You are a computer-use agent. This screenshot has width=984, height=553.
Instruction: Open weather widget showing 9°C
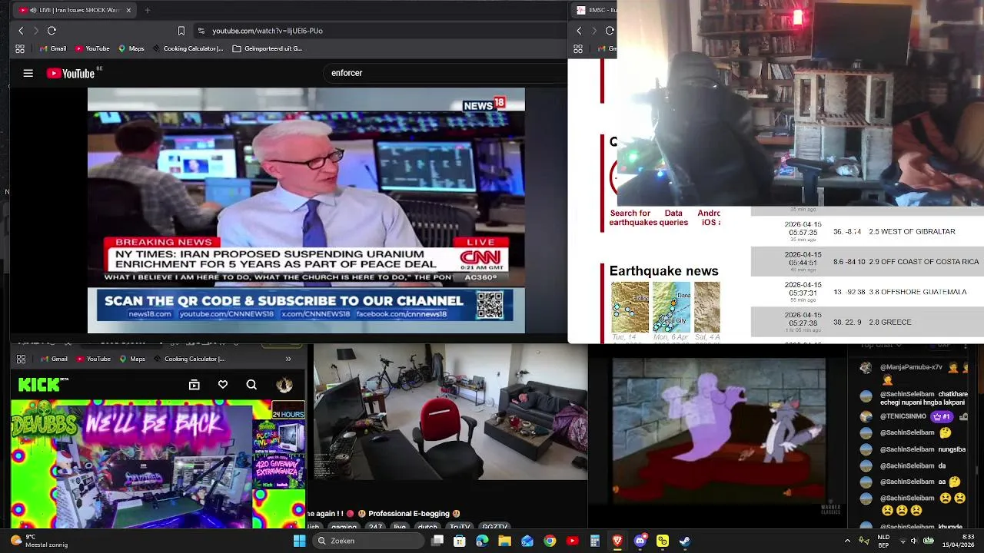40,541
